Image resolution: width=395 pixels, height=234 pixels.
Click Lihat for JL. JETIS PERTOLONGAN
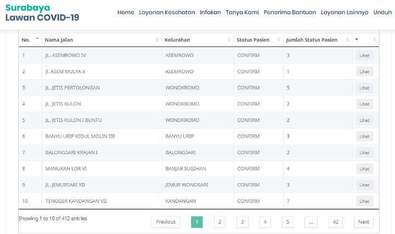pyautogui.click(x=364, y=88)
